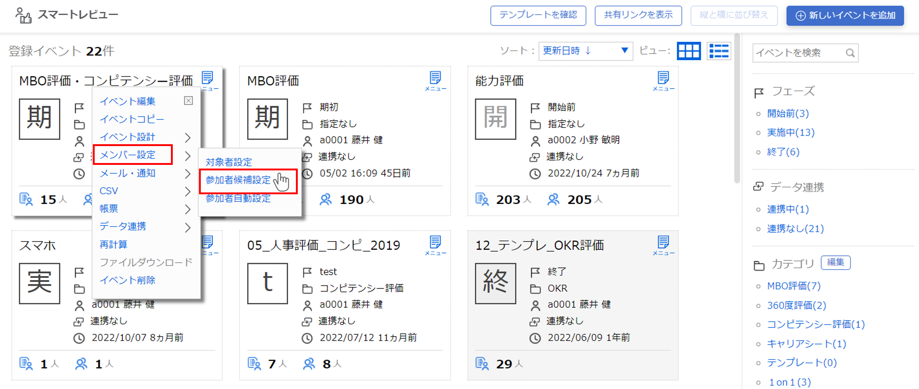Open the 更新日時 sort dropdown
The image size is (919, 389).
pyautogui.click(x=585, y=51)
